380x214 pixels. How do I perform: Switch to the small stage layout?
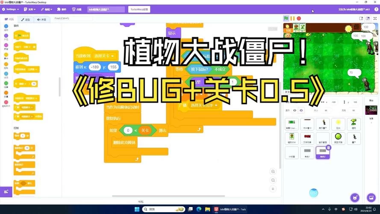tap(361, 18)
